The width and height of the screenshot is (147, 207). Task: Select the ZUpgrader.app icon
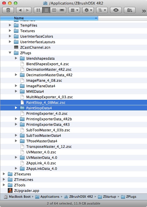pos(10,190)
